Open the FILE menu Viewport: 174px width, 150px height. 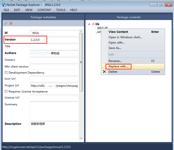6,10
